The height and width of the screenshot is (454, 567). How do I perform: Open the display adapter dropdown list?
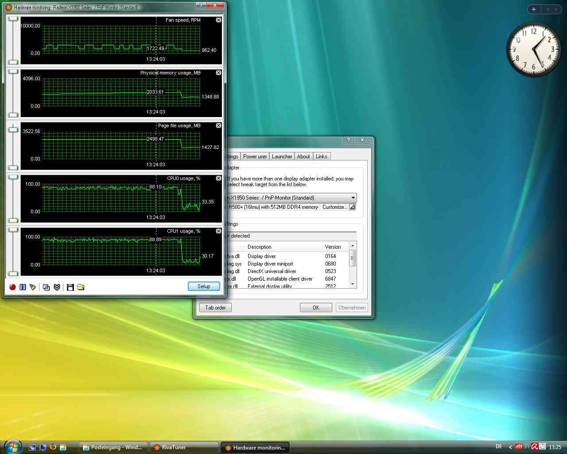pyautogui.click(x=353, y=198)
